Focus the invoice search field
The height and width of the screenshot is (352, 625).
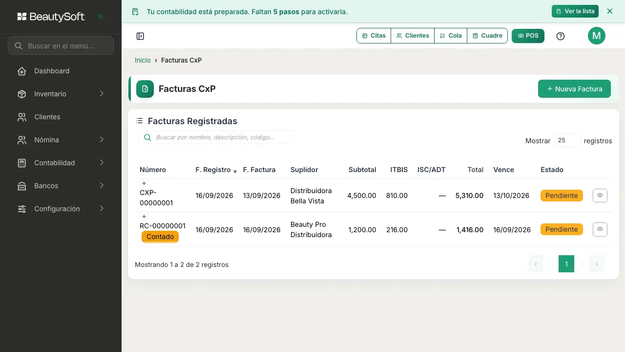coord(216,137)
